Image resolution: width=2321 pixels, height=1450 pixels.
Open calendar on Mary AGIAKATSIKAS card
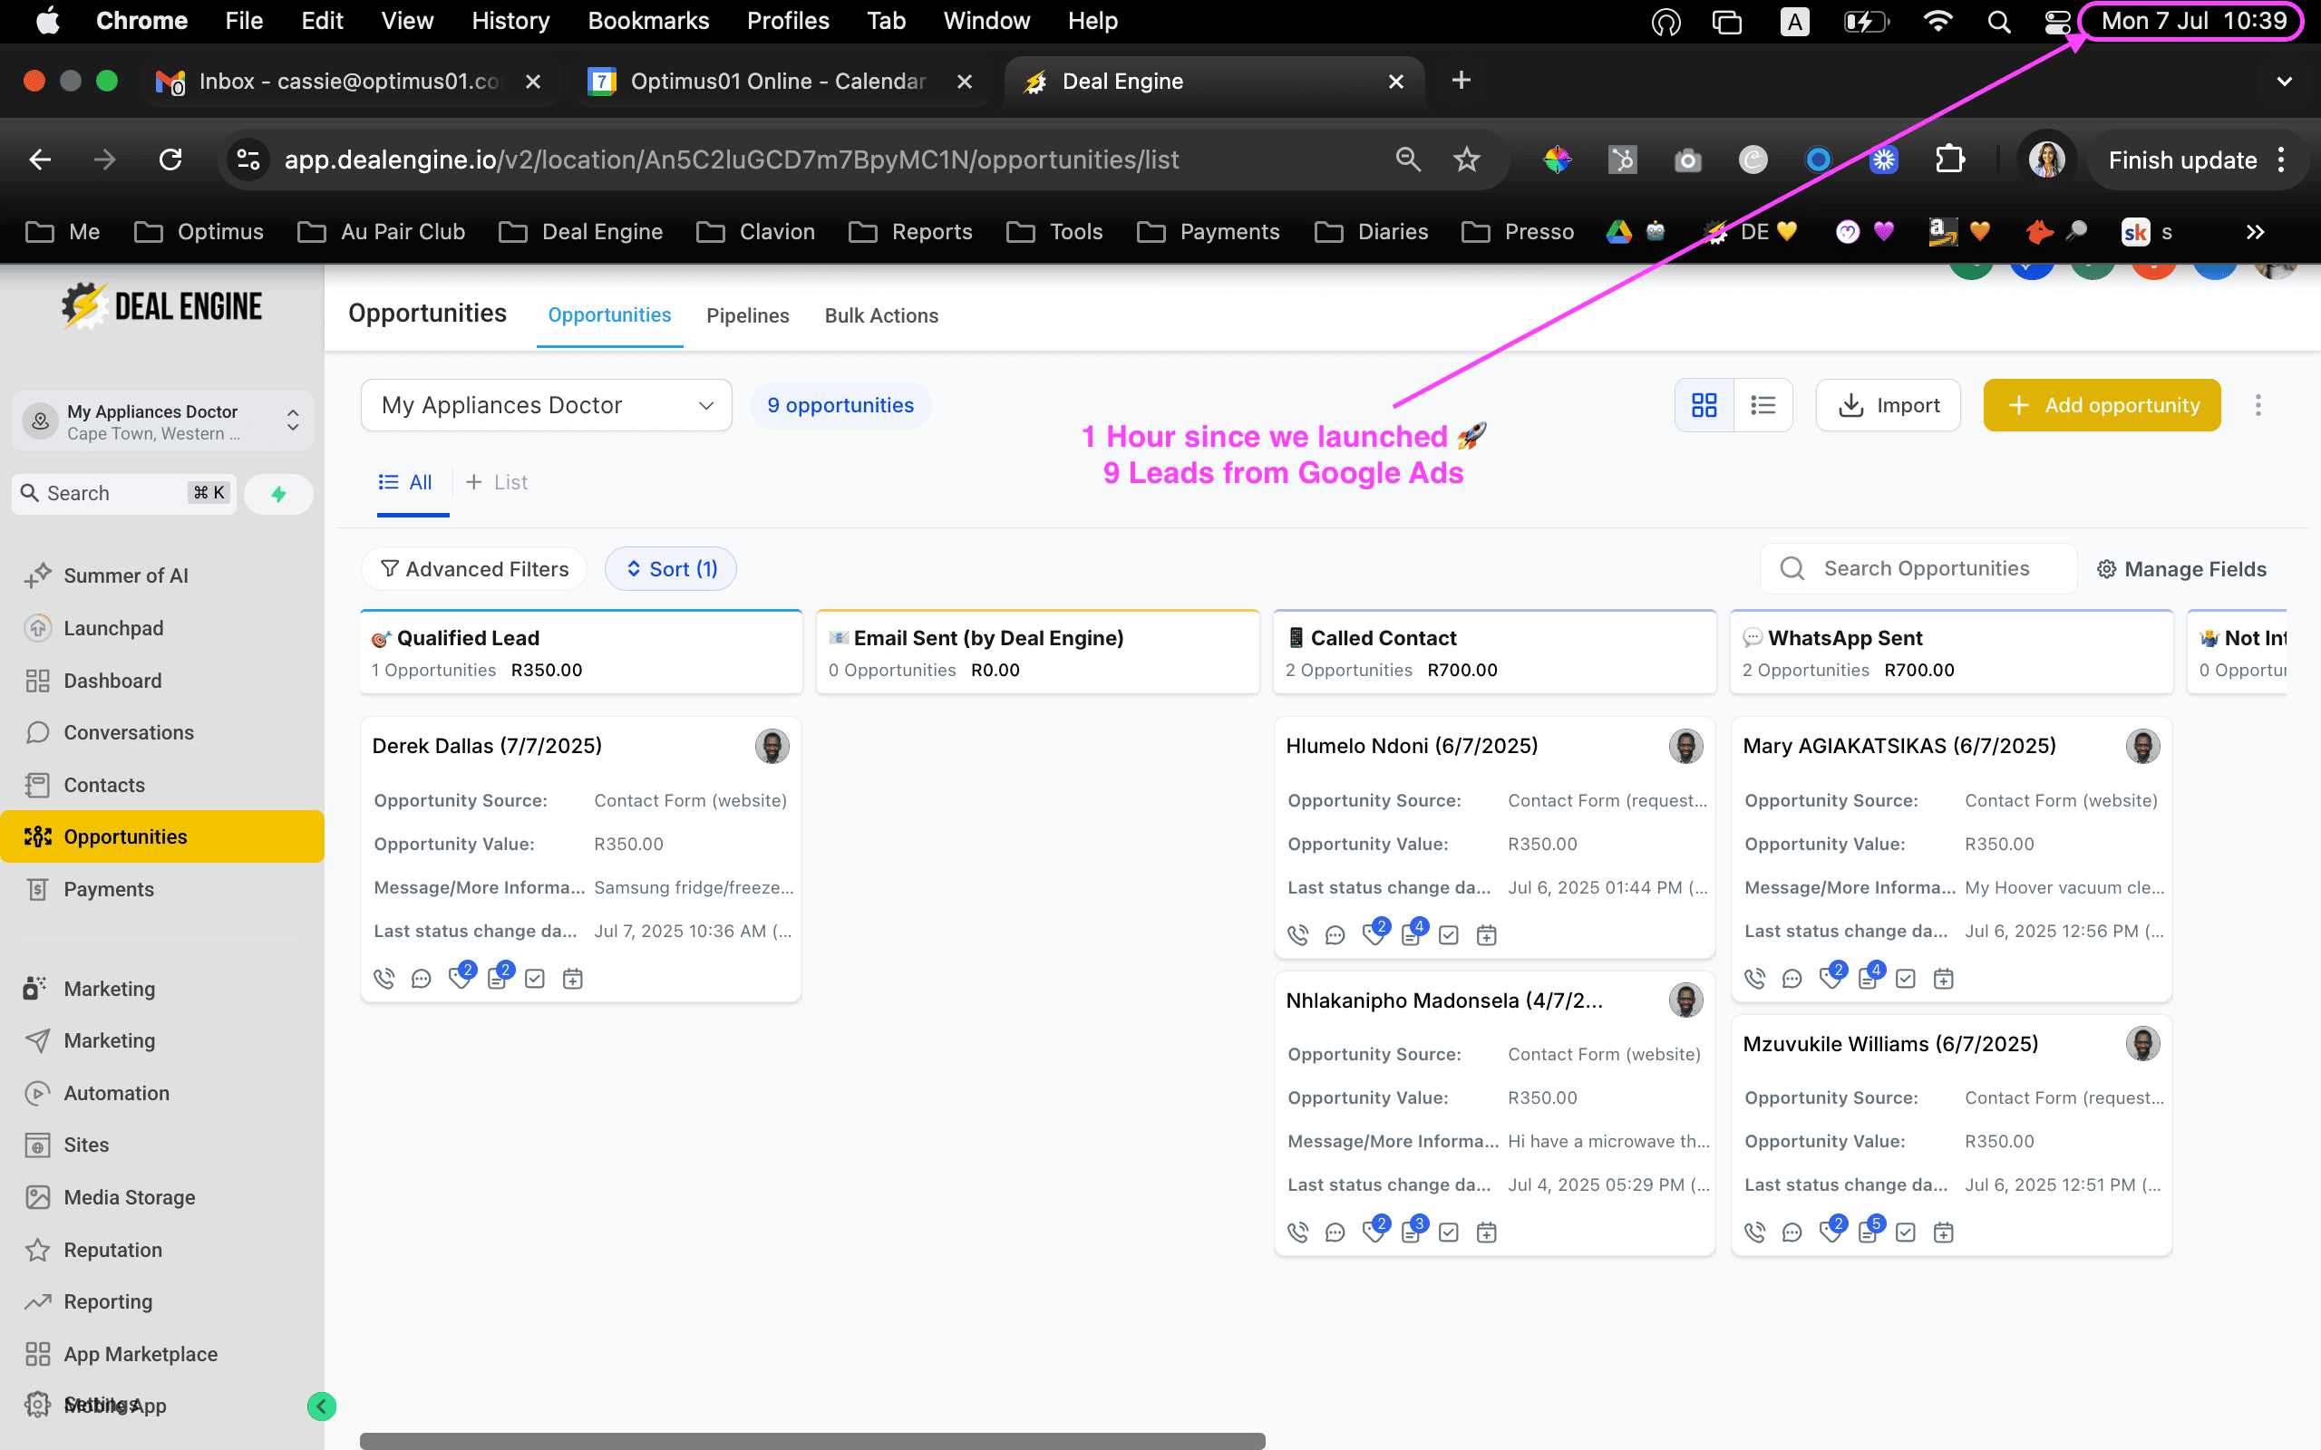[x=1943, y=979]
